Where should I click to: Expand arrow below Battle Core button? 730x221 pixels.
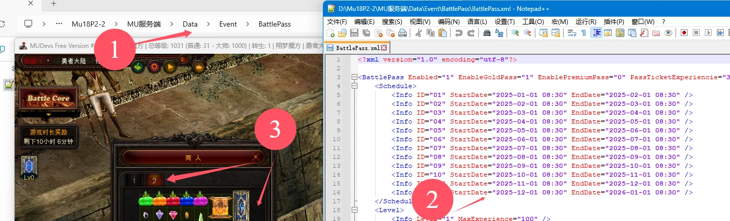coord(49,114)
